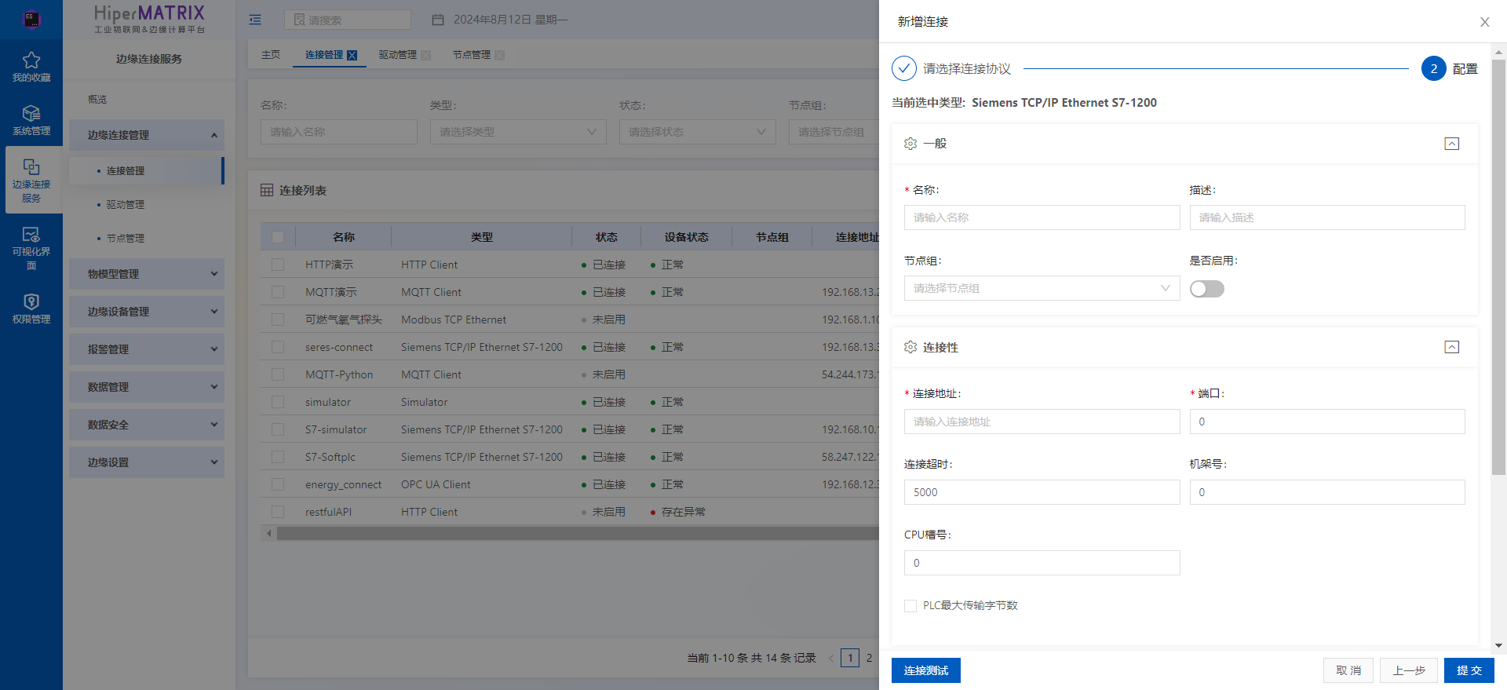Click the 连接超时 field showing 5000
The width and height of the screenshot is (1507, 690).
1042,492
